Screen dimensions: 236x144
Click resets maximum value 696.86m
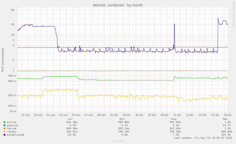click(227, 132)
